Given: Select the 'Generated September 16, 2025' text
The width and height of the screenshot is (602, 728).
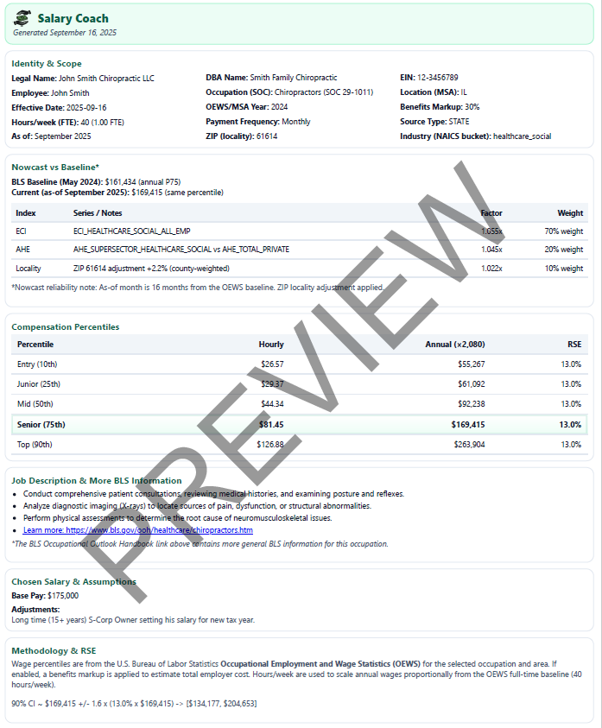Looking at the screenshot, I should (x=65, y=33).
